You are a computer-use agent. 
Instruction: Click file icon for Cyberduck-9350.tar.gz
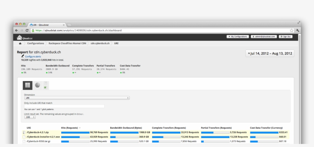tap(24, 141)
